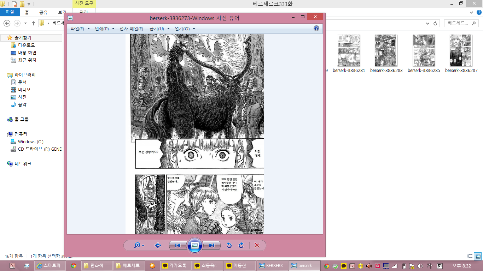
Task: Fit image to window (actual size icon)
Action: pos(158,246)
